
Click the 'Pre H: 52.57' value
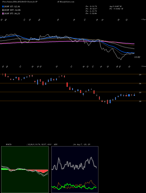click(91, 9)
